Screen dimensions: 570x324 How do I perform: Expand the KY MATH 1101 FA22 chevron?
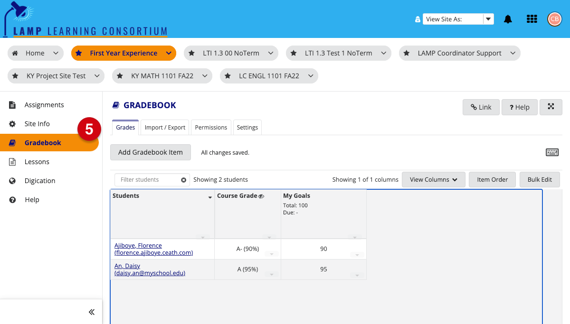[204, 76]
